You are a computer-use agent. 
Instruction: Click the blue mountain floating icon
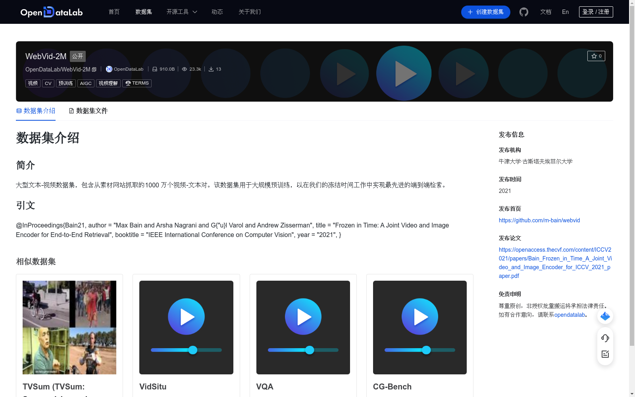605,316
